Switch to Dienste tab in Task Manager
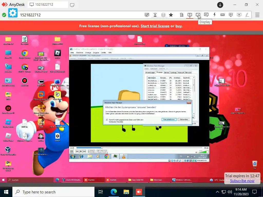 tap(166, 73)
